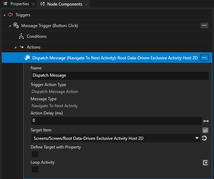Click the Actions arrow icon
The width and height of the screenshot is (214, 179).
22,47
